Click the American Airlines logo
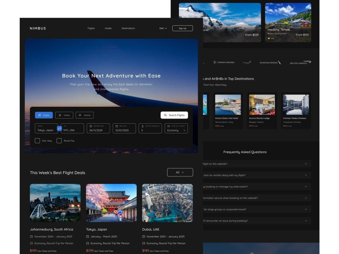 click(270, 63)
